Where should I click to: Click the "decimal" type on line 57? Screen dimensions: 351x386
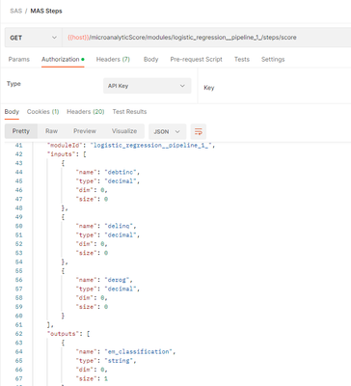pyautogui.click(x=121, y=289)
